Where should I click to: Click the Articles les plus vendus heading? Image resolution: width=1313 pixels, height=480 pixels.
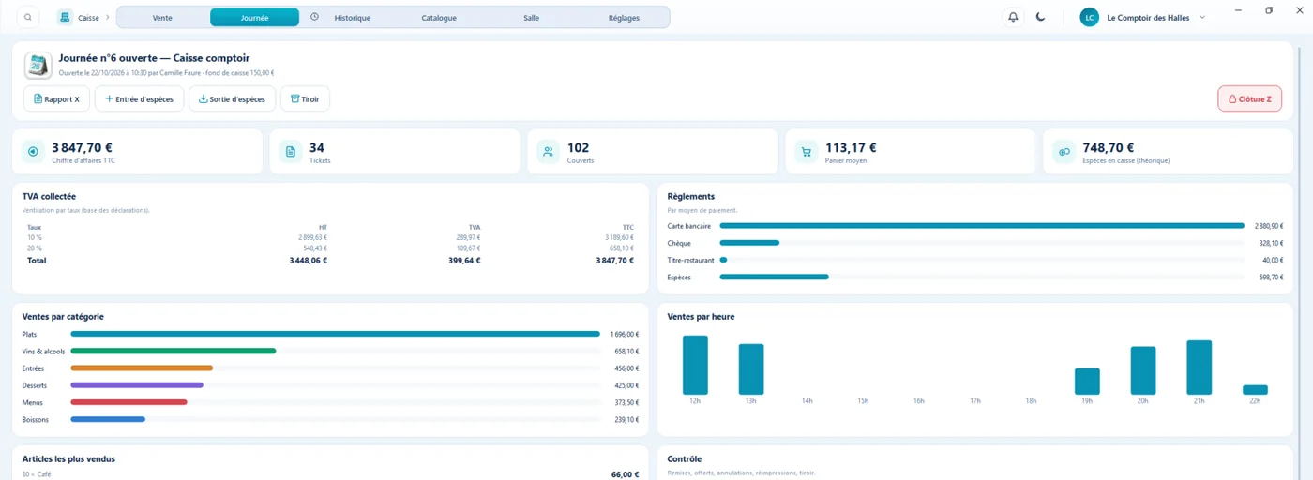[x=68, y=459]
